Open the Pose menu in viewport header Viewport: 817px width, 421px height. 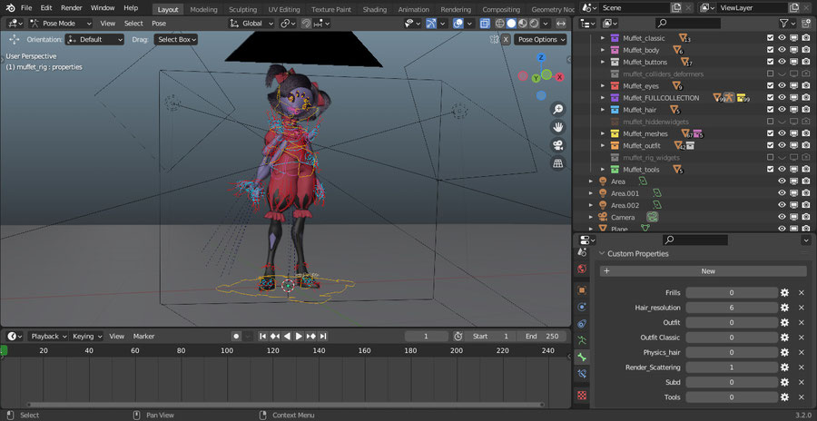pos(159,24)
